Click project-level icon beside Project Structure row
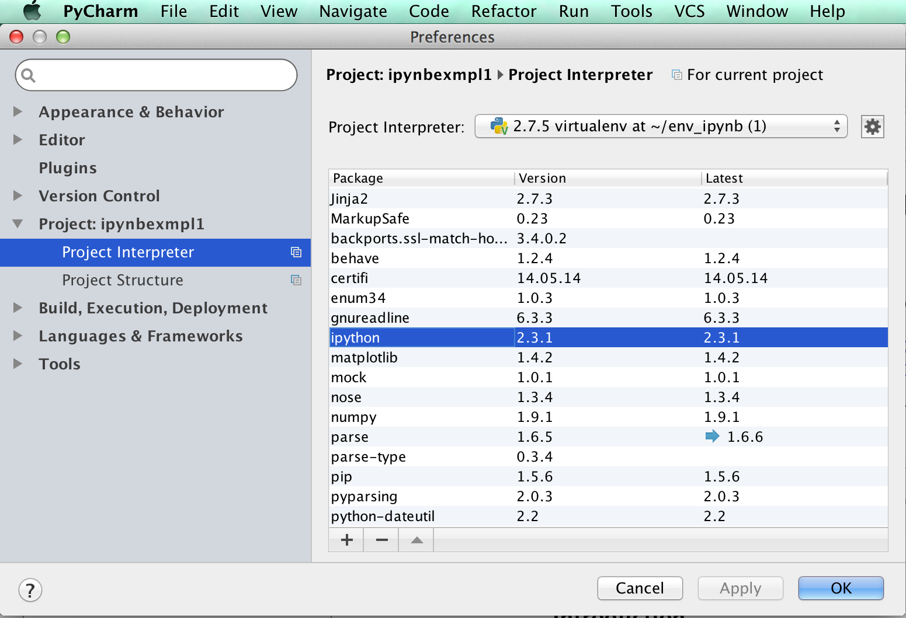906x618 pixels. coord(296,280)
